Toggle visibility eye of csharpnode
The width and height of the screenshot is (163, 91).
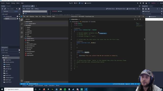coord(19,16)
